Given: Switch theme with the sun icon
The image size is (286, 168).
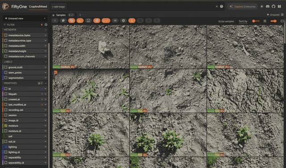Looking at the screenshot, I should coord(262,6).
